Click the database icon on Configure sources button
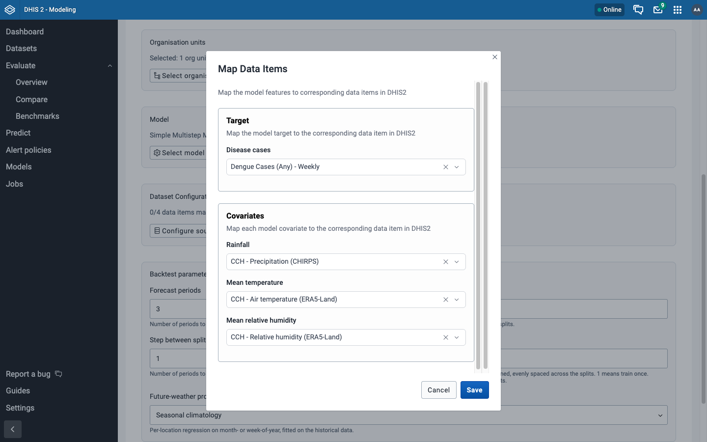 157,231
